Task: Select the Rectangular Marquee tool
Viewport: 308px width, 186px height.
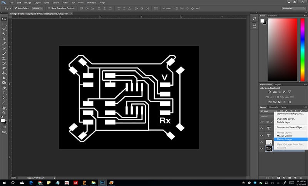Action: 4,24
